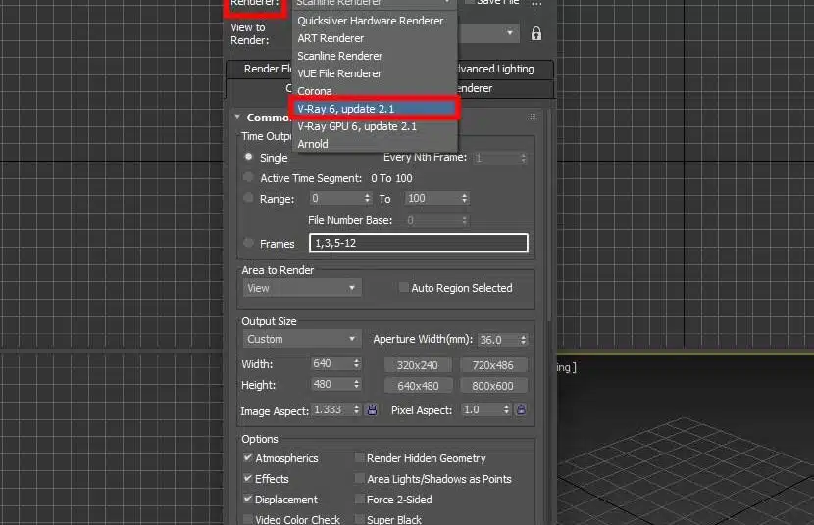Uncheck the Displacement option
The width and height of the screenshot is (814, 525).
[x=248, y=500]
